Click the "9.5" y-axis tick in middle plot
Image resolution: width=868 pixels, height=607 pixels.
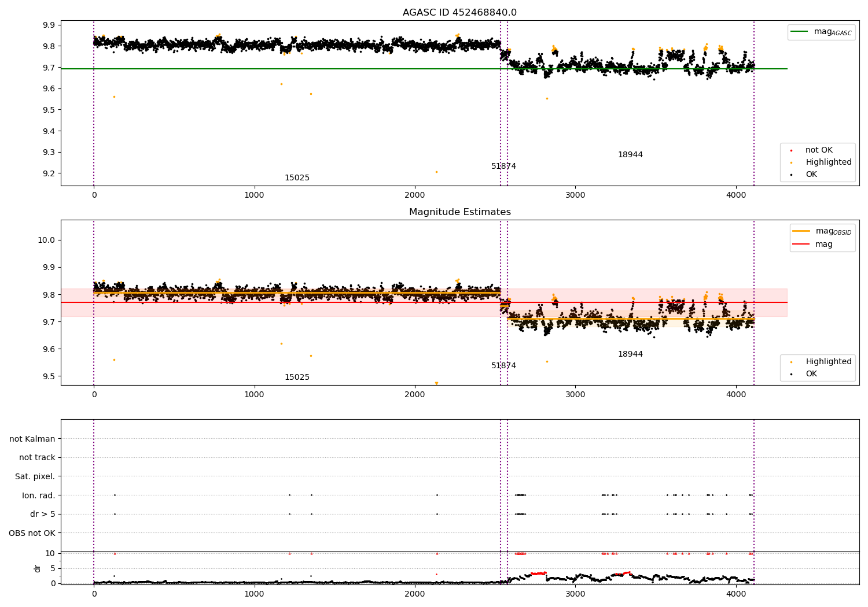click(x=49, y=376)
